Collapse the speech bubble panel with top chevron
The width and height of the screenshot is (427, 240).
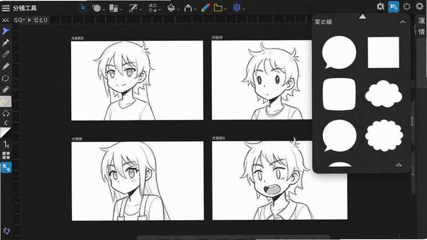(403, 22)
